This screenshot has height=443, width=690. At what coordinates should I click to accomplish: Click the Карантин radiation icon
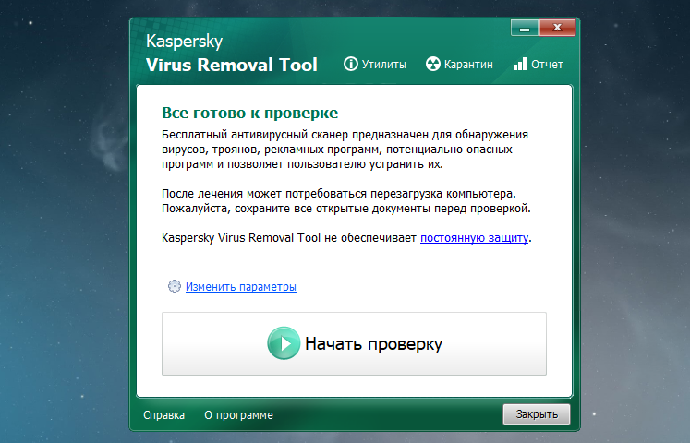click(x=432, y=65)
